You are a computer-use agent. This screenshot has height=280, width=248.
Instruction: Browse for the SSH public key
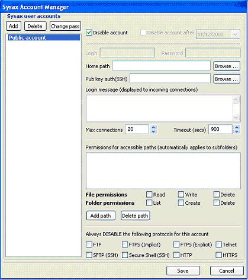click(227, 79)
